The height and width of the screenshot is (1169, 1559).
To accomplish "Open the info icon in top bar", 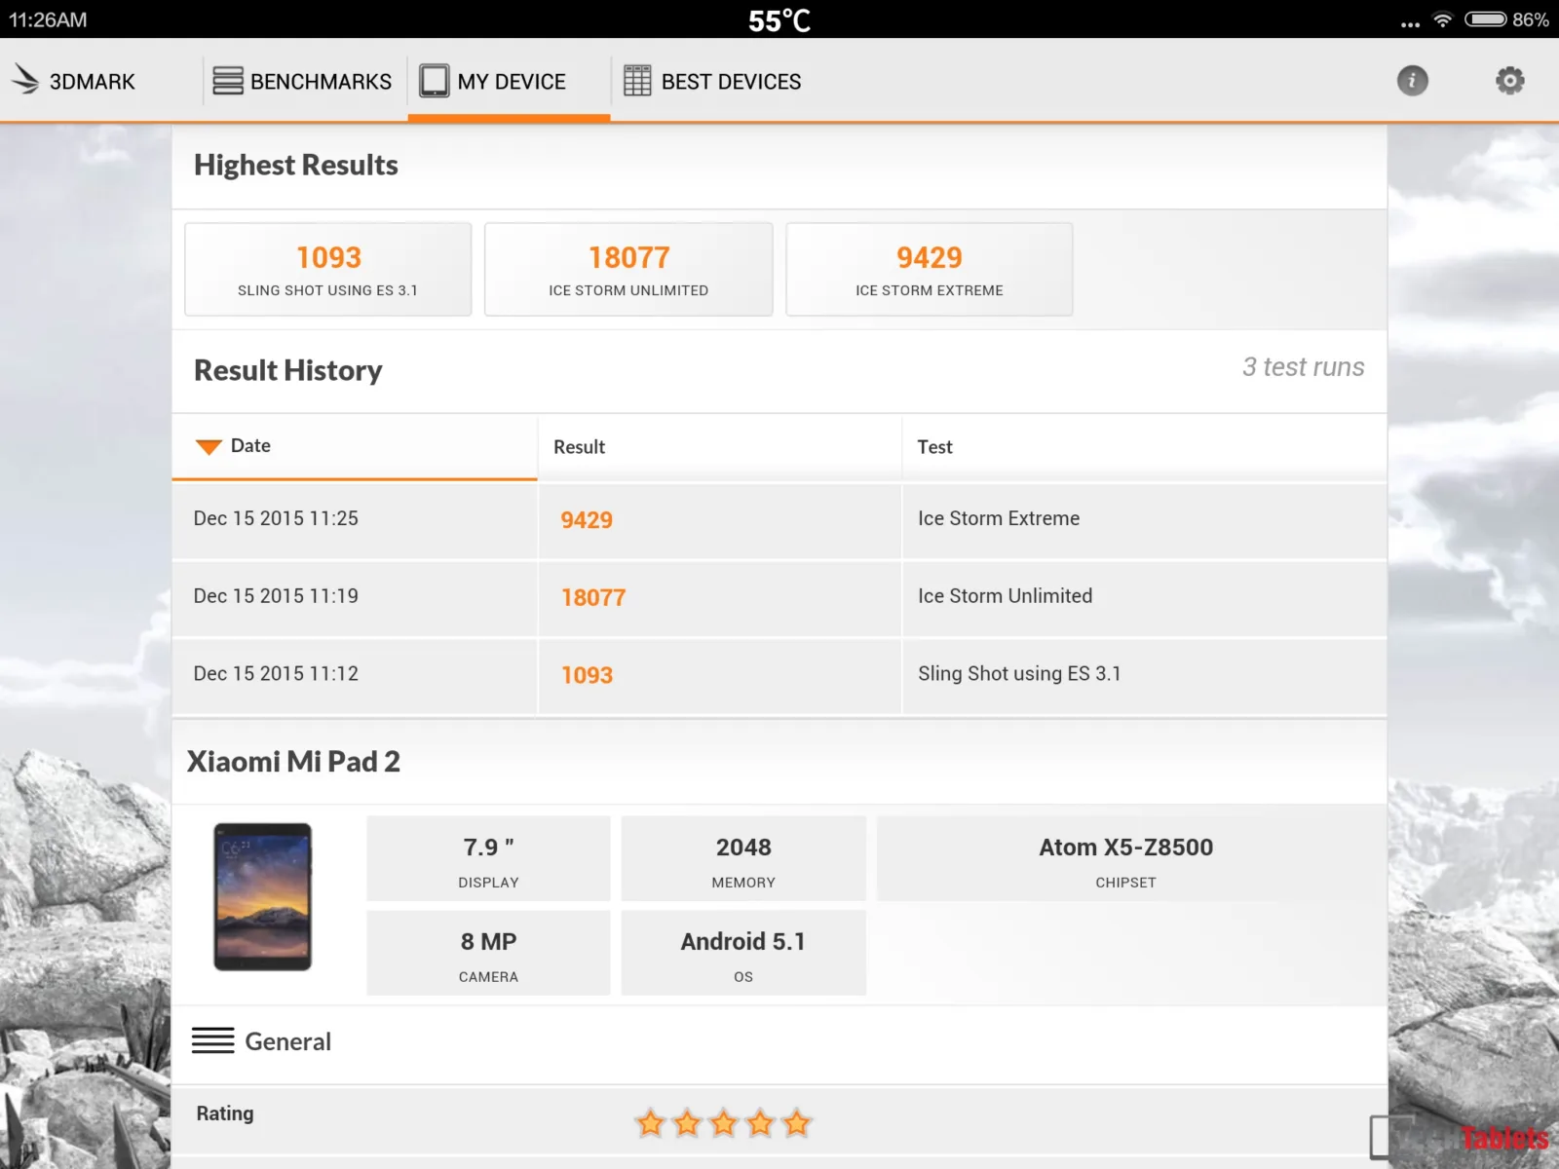I will point(1412,81).
